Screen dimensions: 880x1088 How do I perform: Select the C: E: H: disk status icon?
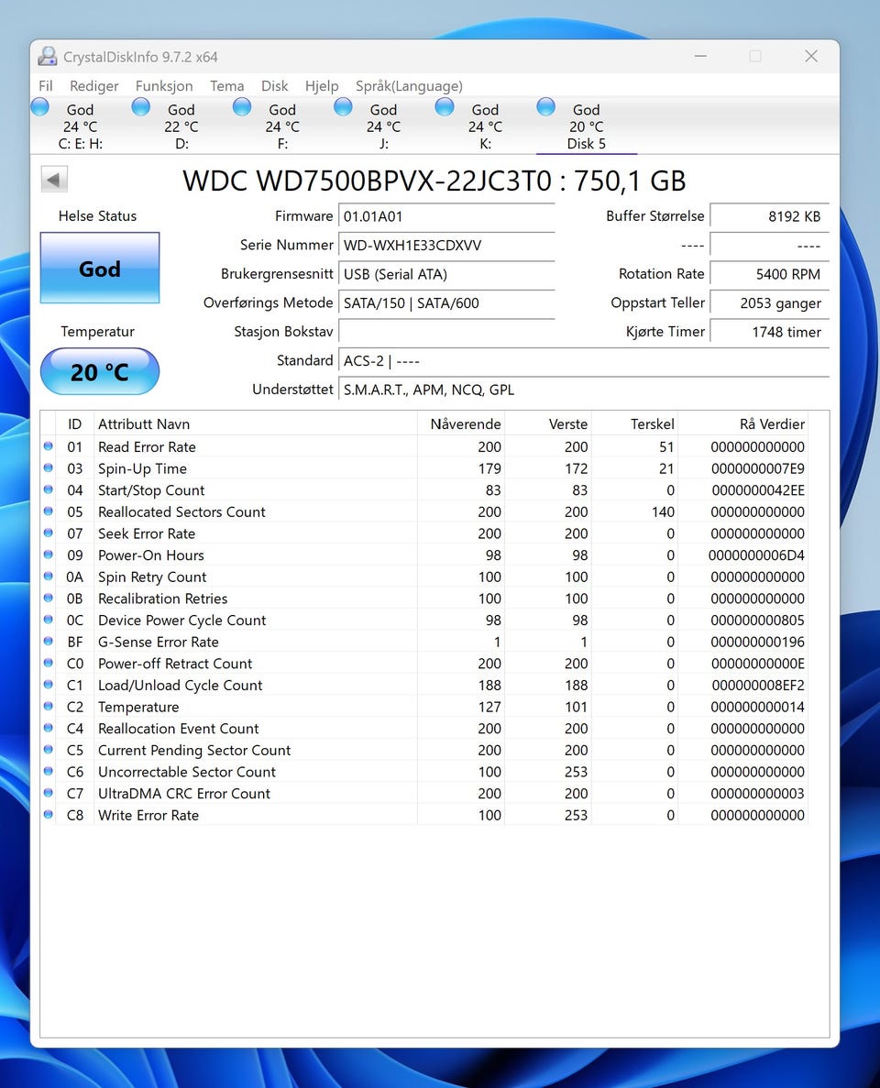coord(40,107)
